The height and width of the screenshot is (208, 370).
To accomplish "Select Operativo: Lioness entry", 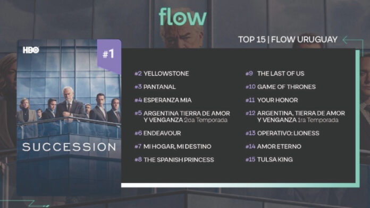I will (282, 133).
